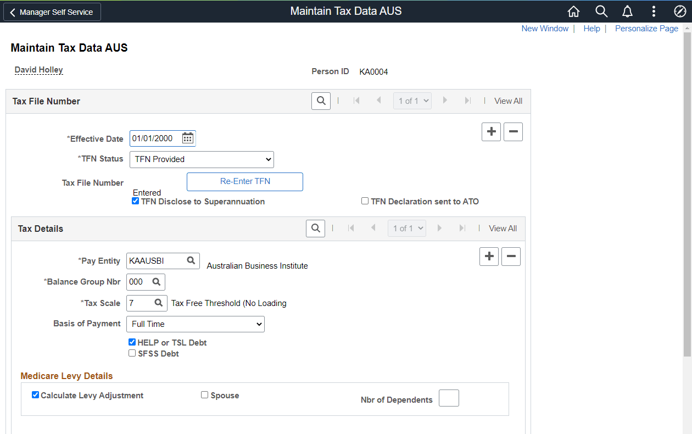The image size is (692, 434).
Task: Enable the SFSS Debt checkbox
Action: point(132,353)
